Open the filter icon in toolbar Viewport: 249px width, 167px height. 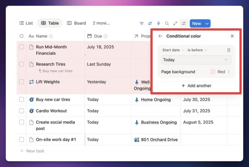coord(142,23)
